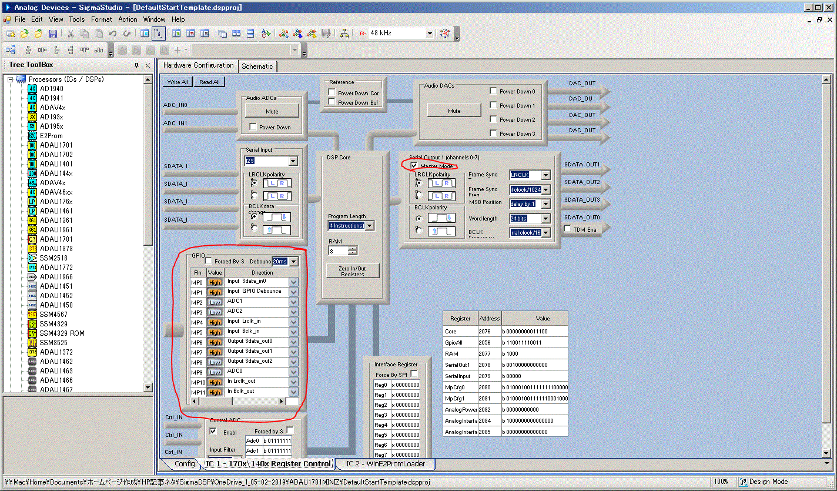Image resolution: width=837 pixels, height=491 pixels.
Task: Select falling edge BCLK polarity radio button
Action: tap(419, 218)
